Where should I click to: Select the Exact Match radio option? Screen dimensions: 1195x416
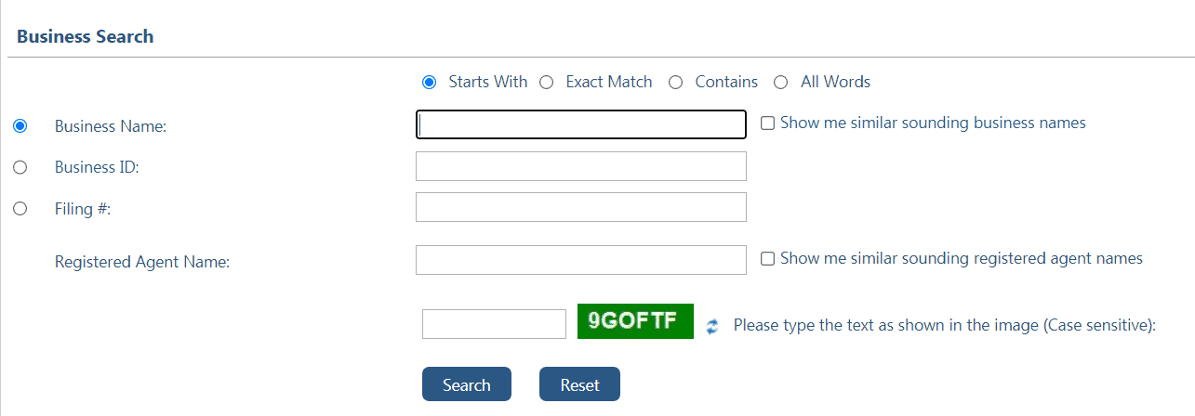pyautogui.click(x=546, y=82)
